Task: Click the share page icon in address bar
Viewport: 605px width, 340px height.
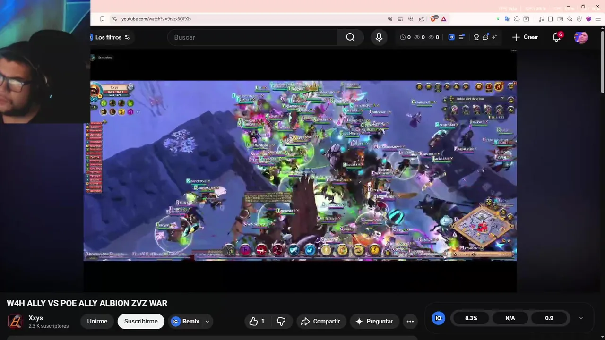Action: click(421, 19)
